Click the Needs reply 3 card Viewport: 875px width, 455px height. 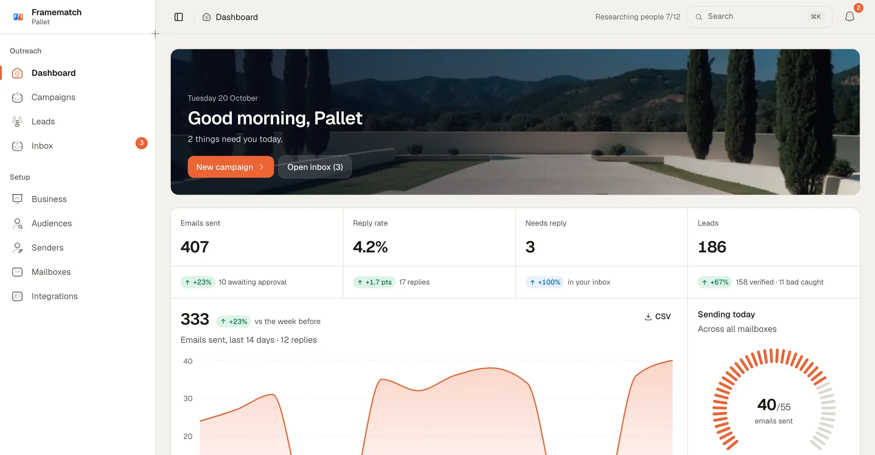coord(602,237)
